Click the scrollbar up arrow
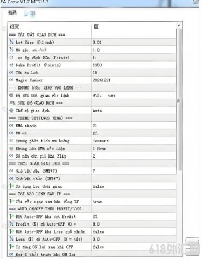 coord(179,25)
